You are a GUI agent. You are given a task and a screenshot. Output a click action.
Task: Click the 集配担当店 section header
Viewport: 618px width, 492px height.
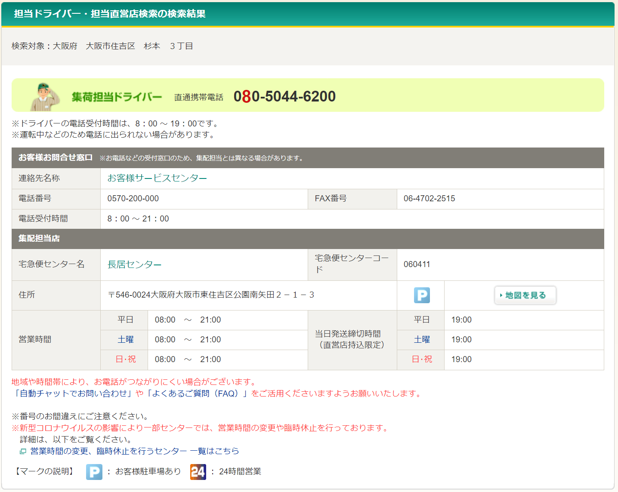point(39,239)
